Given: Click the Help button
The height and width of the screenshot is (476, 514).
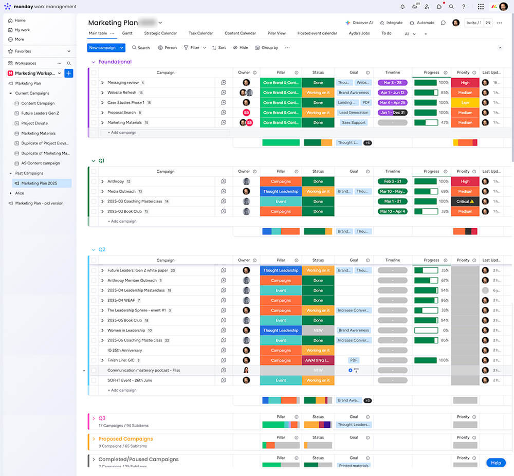Looking at the screenshot, I should [495, 463].
